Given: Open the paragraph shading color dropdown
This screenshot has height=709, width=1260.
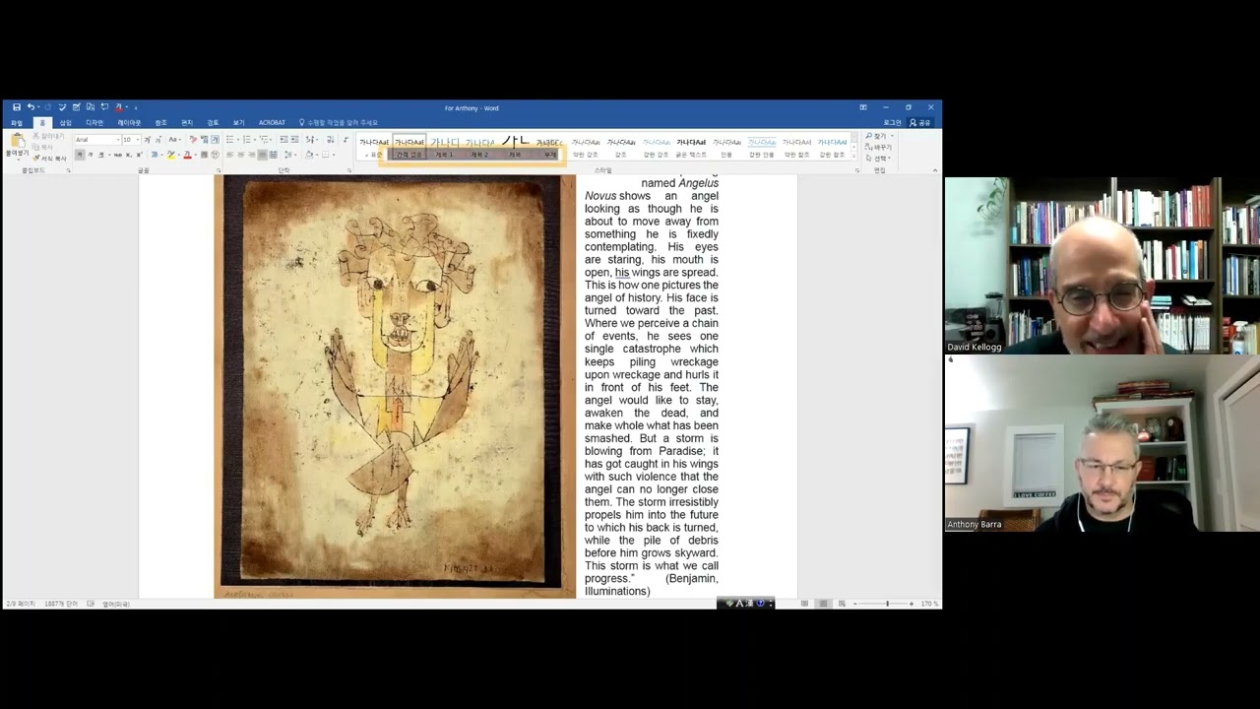Looking at the screenshot, I should click(316, 155).
